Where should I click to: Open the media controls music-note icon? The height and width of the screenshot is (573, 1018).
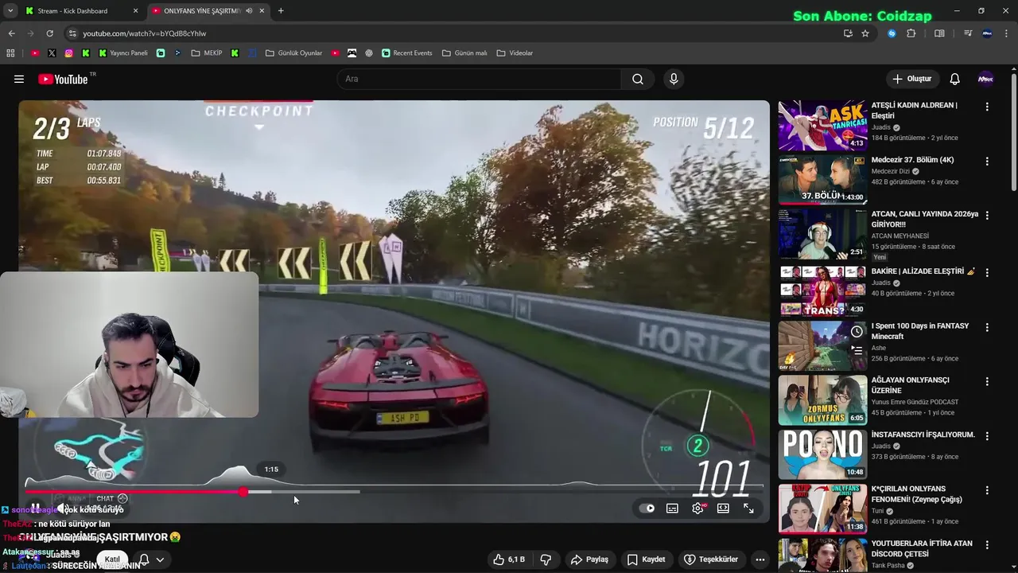[x=968, y=33]
